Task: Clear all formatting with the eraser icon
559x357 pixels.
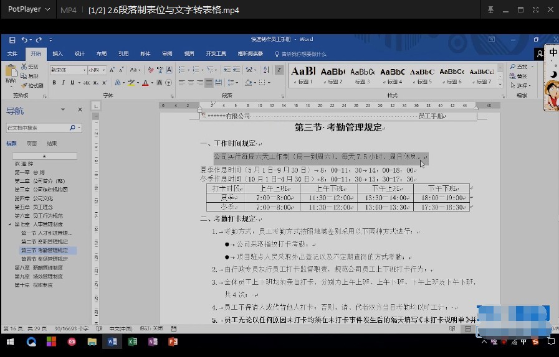Action: click(x=151, y=70)
